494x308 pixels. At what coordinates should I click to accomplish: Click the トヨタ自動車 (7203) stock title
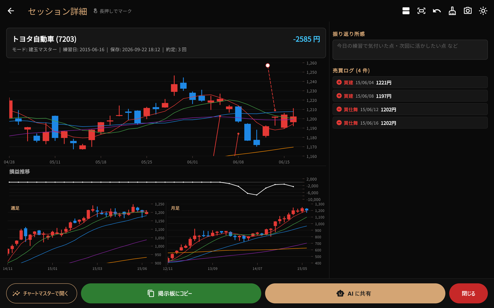coord(44,39)
